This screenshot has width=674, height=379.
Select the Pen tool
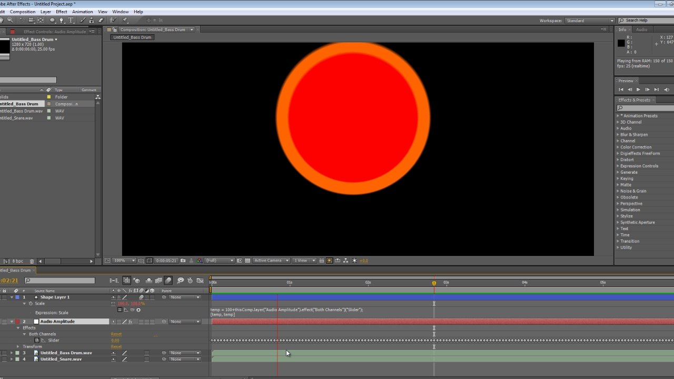click(x=62, y=20)
